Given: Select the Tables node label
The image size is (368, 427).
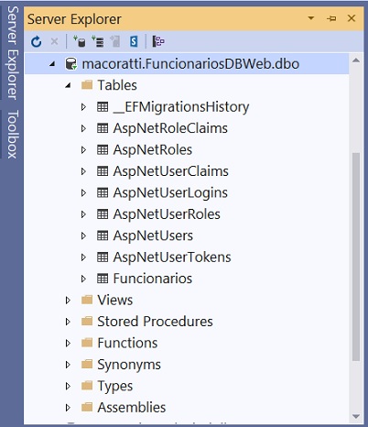Looking at the screenshot, I should point(117,85).
